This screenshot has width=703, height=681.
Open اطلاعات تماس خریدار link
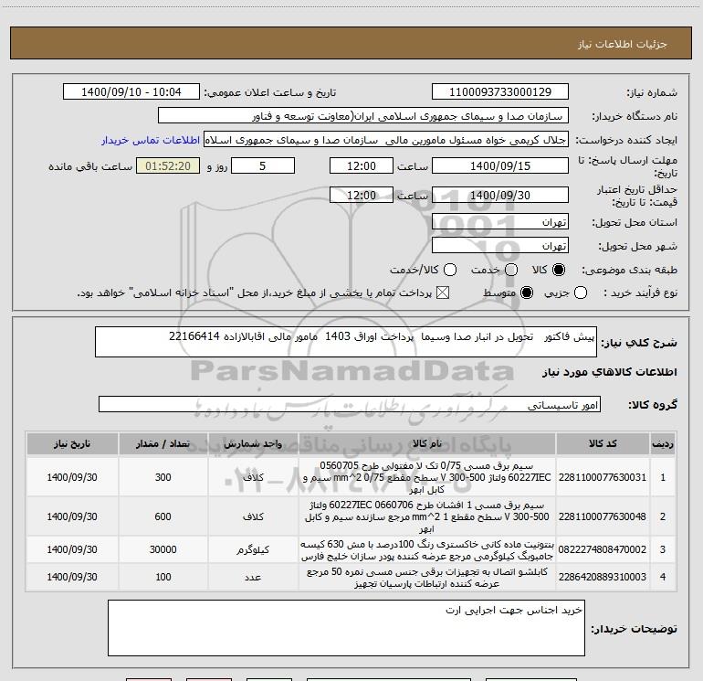pos(152,141)
